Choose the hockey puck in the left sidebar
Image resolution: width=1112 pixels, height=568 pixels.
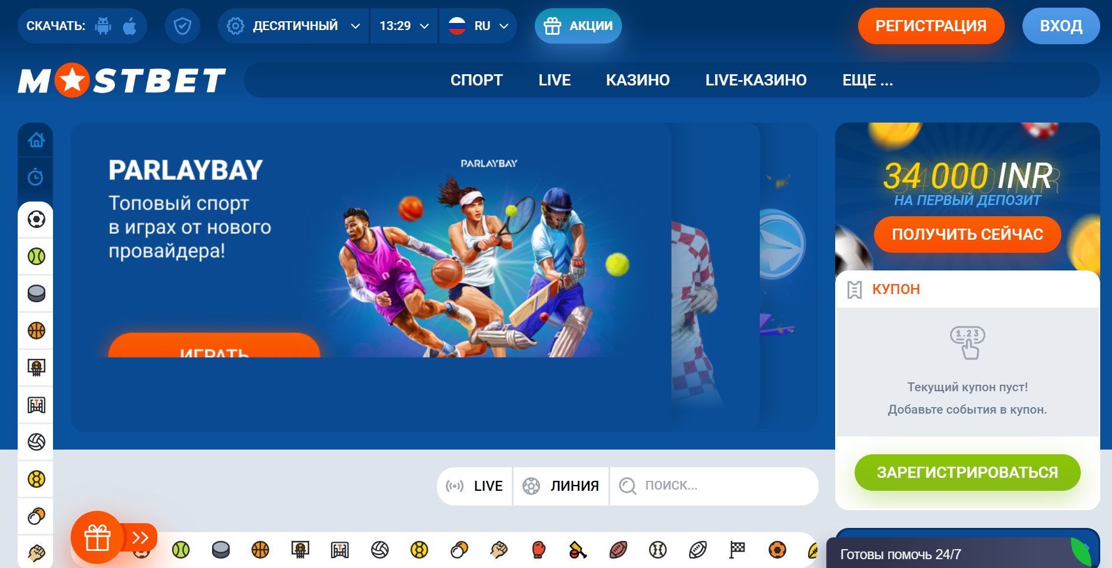pos(37,293)
